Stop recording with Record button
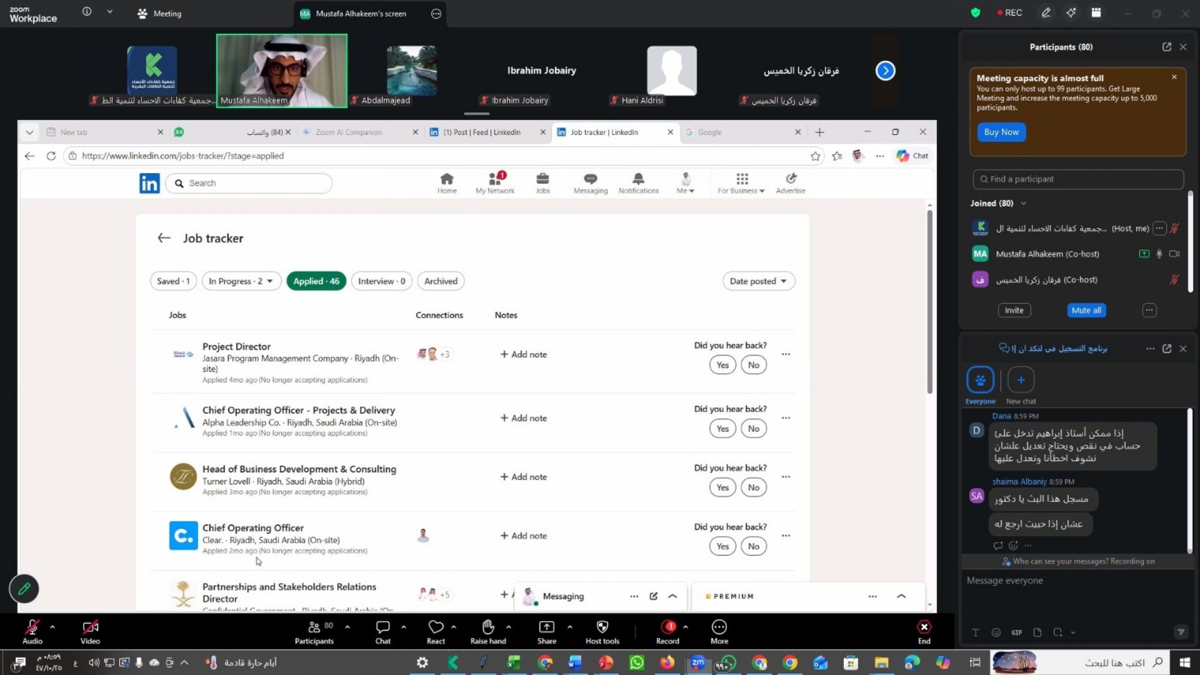The width and height of the screenshot is (1200, 675). tap(668, 627)
